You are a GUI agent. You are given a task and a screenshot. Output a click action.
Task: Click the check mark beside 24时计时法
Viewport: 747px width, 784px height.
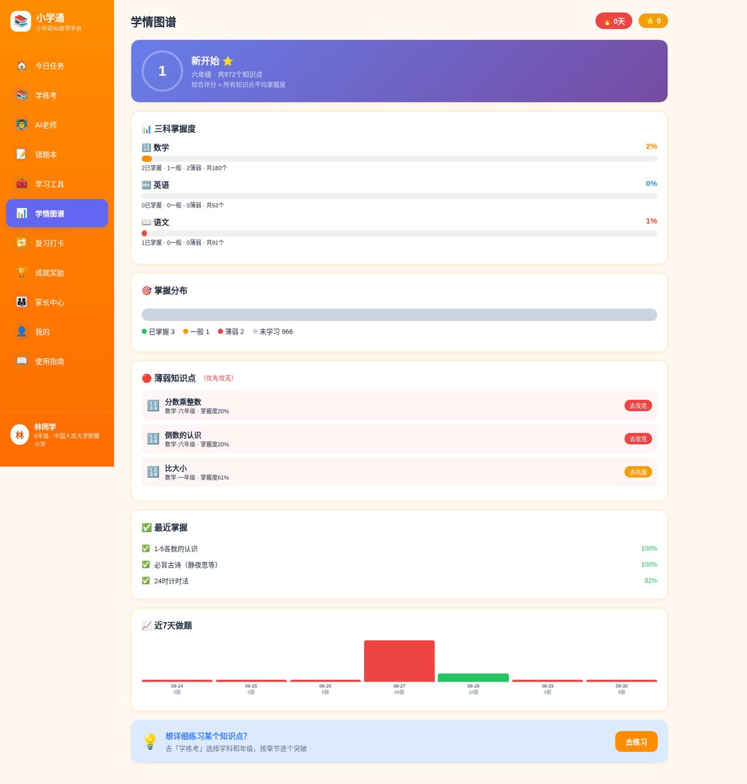tap(146, 580)
